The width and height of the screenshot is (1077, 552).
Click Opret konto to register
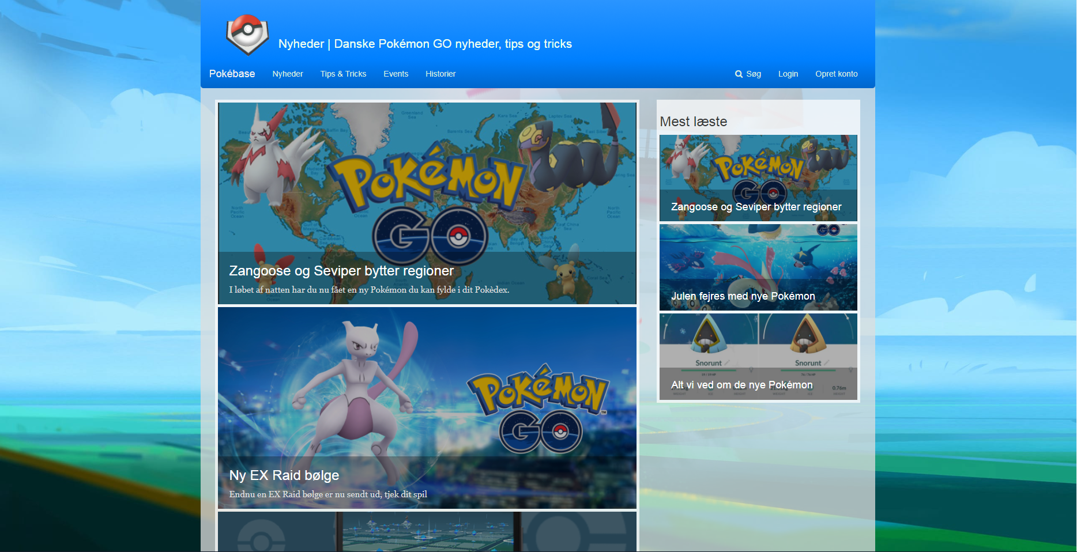point(836,74)
